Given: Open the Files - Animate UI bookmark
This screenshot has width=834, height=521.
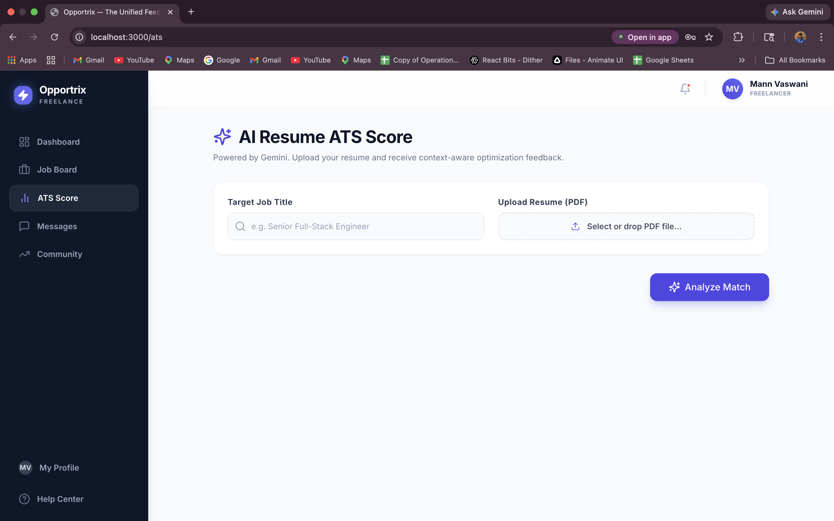Looking at the screenshot, I should (588, 60).
